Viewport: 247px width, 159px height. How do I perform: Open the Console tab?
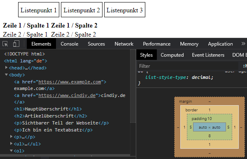tap(70, 44)
